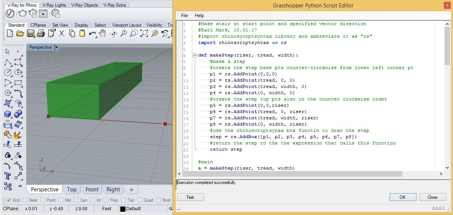Open a file with the folder icon
This screenshot has width=453, height=215.
(x=20, y=34)
